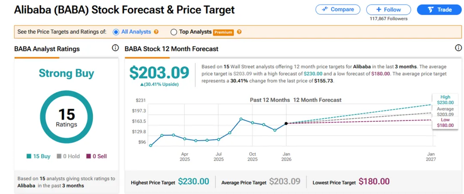
Task: Click the help icon next to Top Analysts Premium
Action: point(239,32)
